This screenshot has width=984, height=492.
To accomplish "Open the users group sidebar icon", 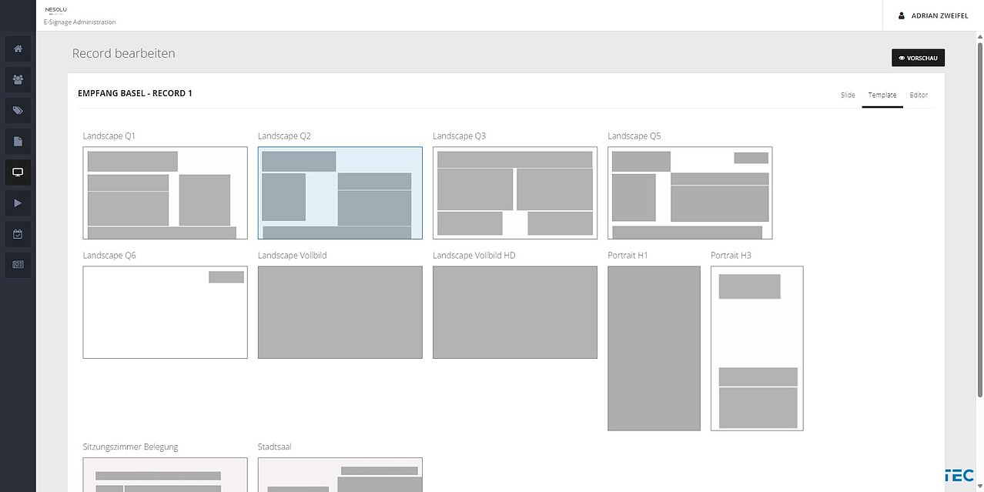I will click(18, 79).
